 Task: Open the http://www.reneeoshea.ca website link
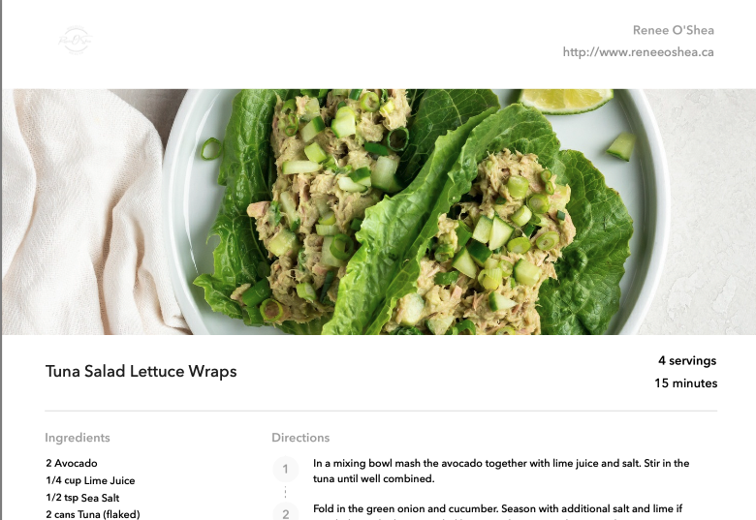638,52
